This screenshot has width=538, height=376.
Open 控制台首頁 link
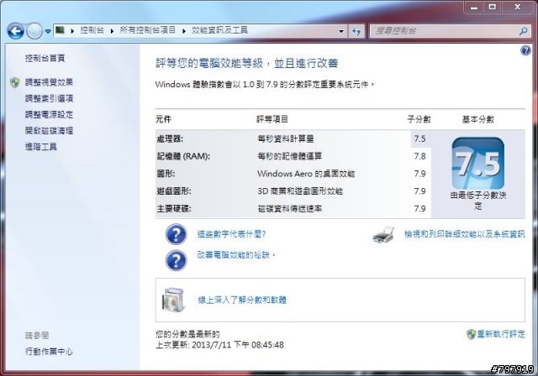[x=45, y=58]
